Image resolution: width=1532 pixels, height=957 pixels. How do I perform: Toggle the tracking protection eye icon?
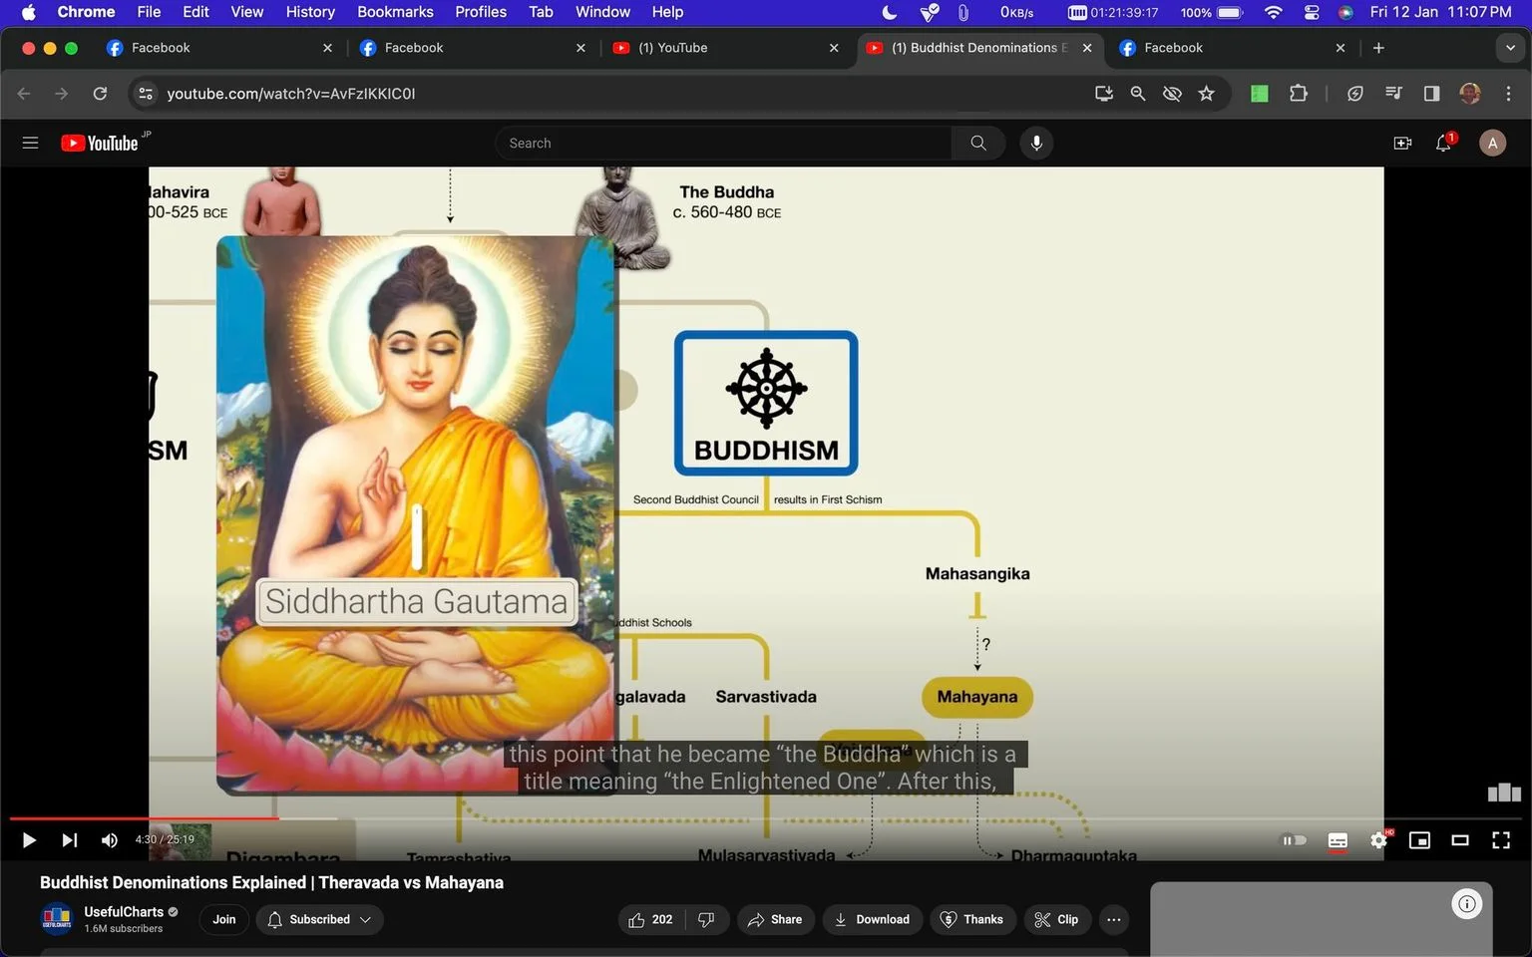1172,94
